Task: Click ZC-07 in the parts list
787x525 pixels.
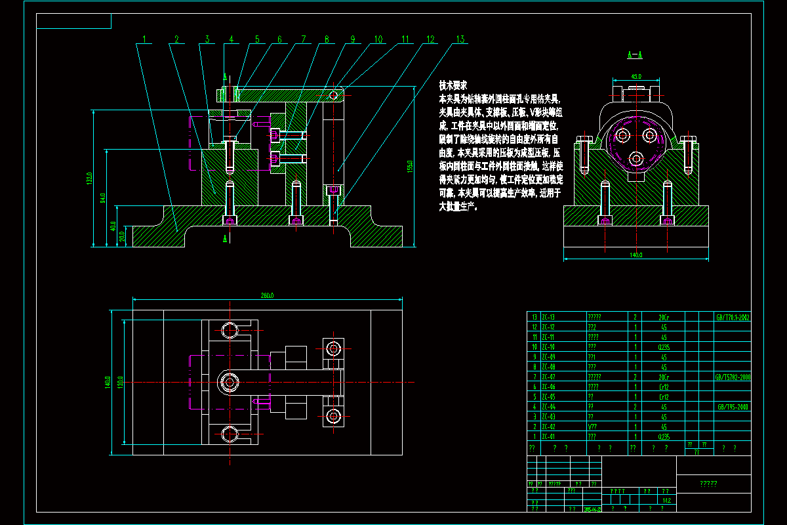Action: point(548,377)
